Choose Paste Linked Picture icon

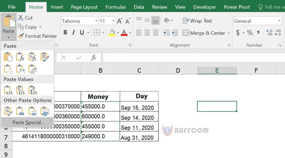(x=45, y=111)
